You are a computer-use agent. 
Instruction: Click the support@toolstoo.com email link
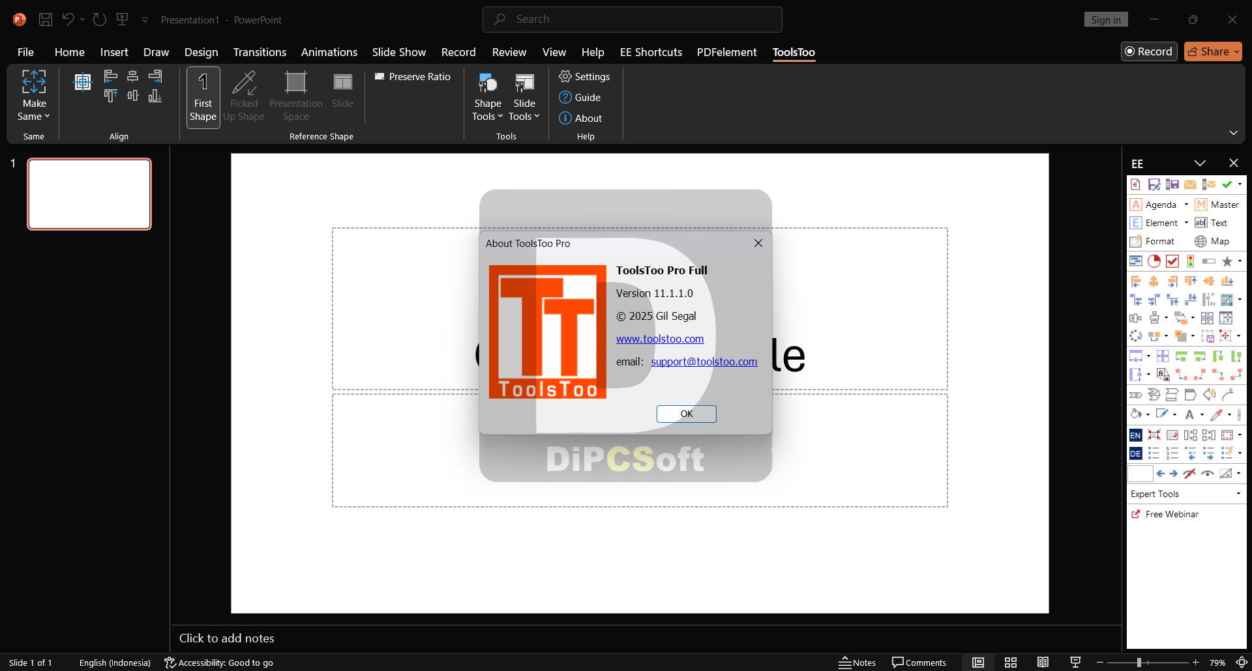(x=704, y=362)
